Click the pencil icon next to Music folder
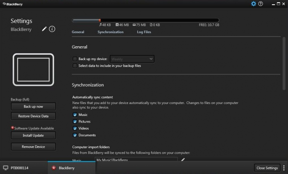Image resolution: width=288 pixels, height=174 pixels. click(183, 160)
